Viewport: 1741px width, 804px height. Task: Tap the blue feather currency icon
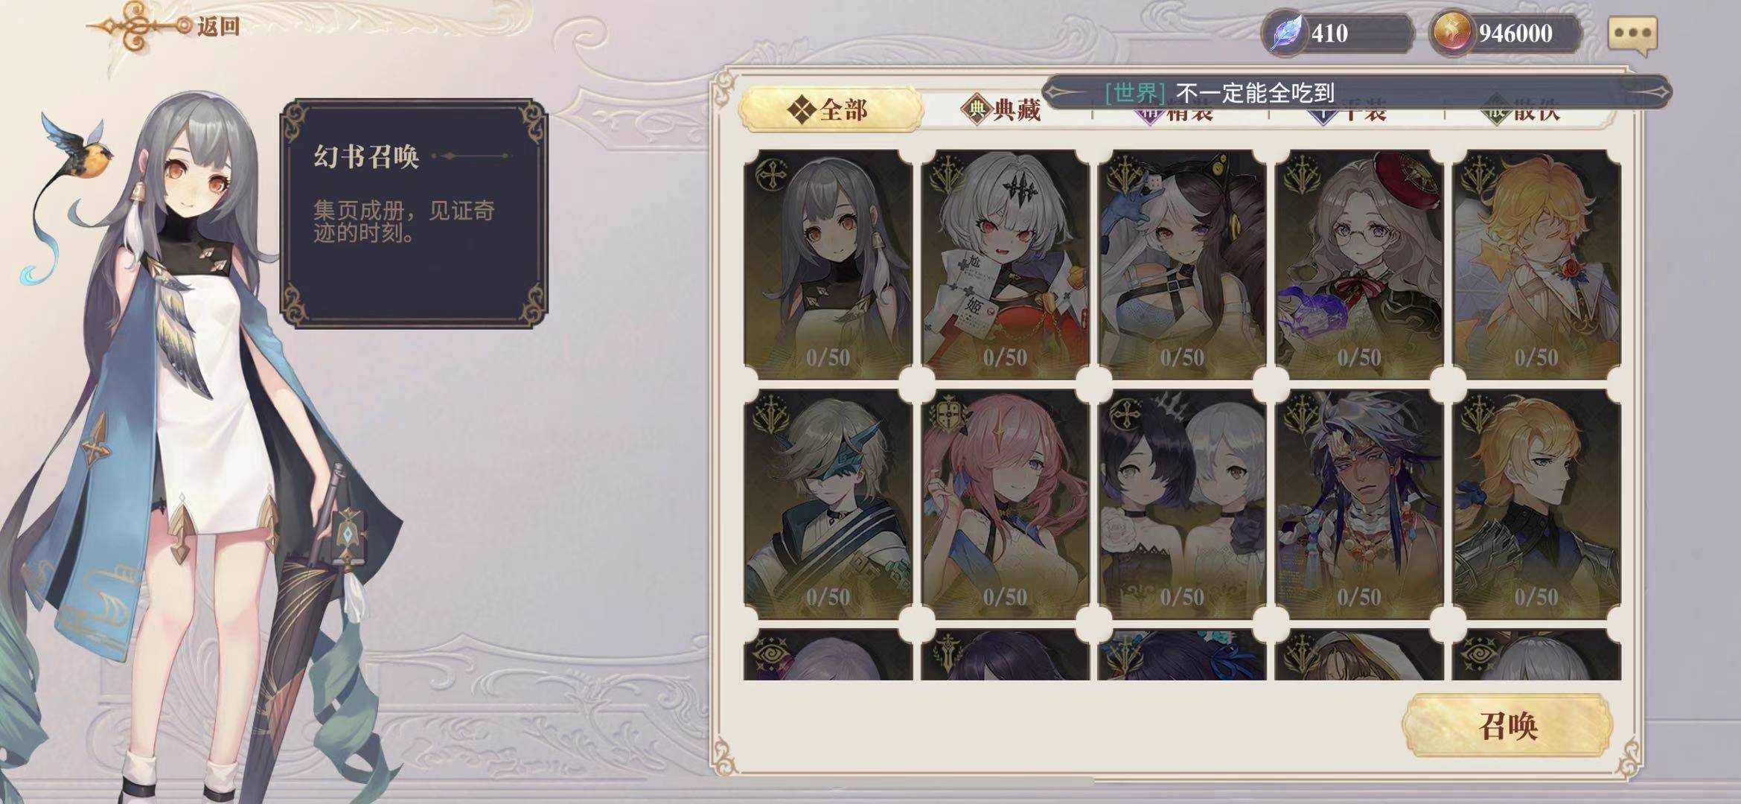point(1286,33)
